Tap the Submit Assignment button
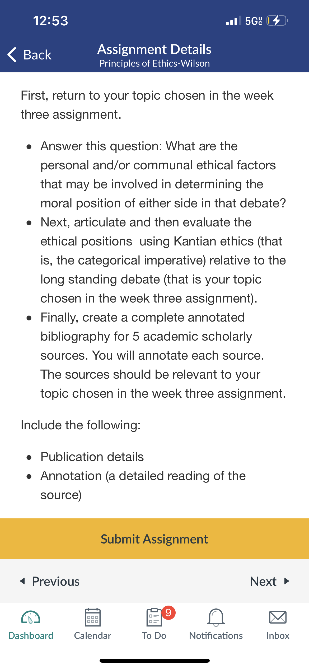This screenshot has width=309, height=669. point(154,538)
